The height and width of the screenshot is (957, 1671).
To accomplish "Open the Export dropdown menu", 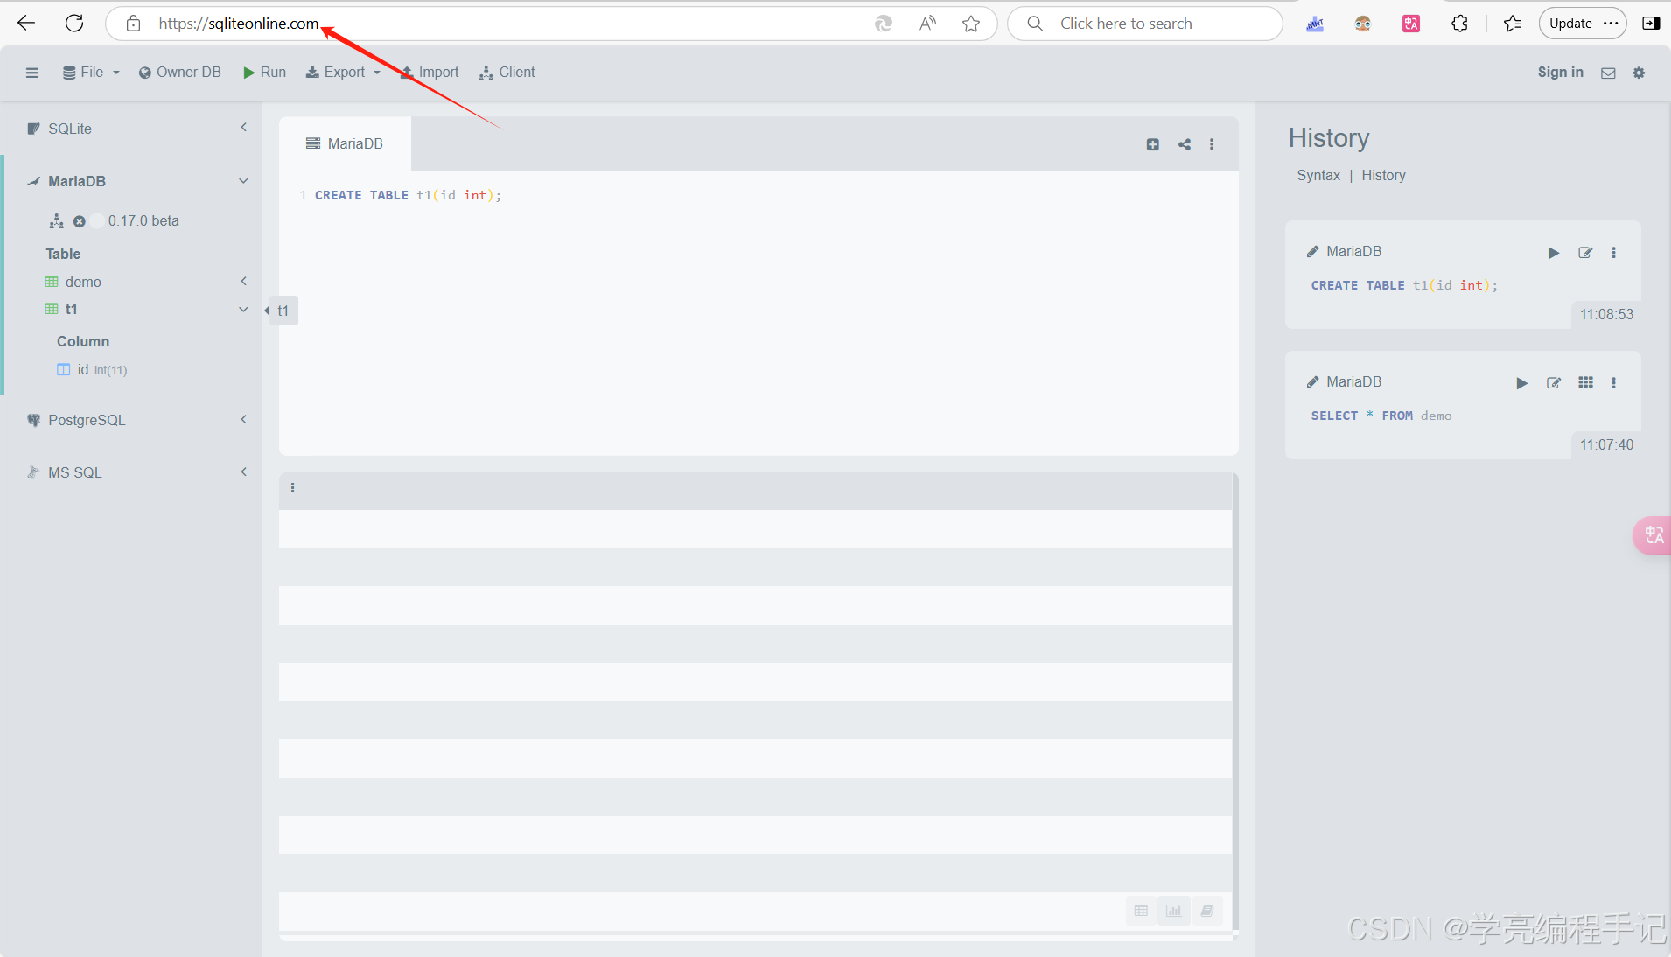I will 343,73.
